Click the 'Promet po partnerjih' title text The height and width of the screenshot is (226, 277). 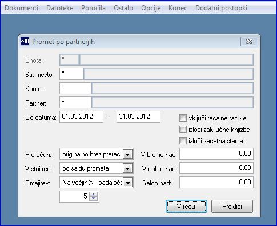coord(63,42)
